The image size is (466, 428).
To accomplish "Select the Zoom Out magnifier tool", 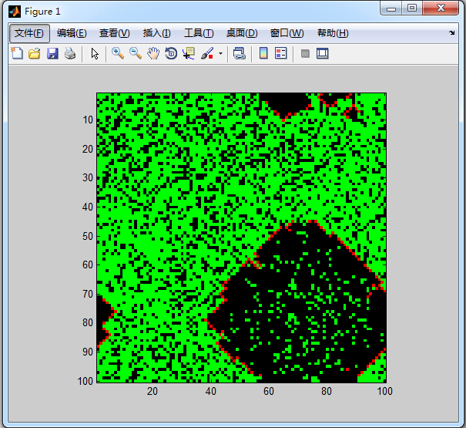I will point(136,53).
